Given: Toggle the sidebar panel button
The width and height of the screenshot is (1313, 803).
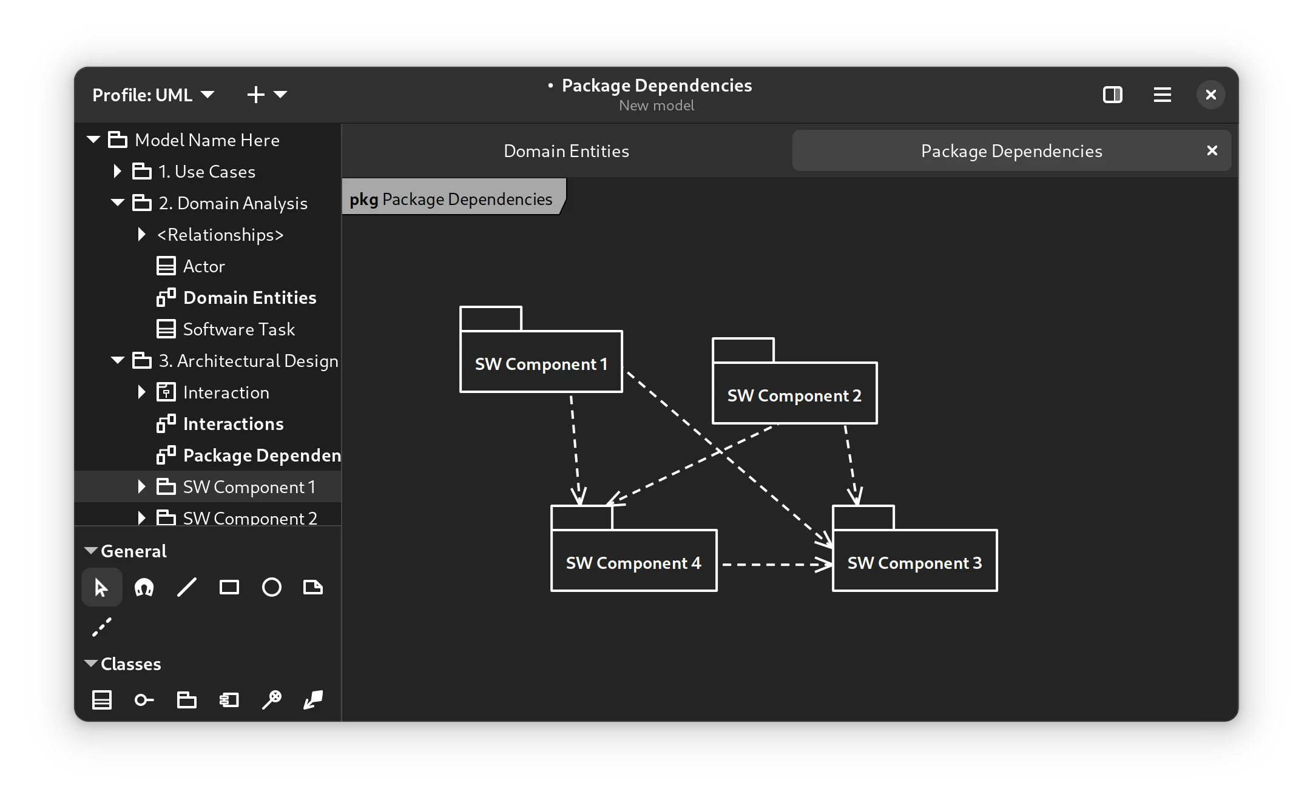Looking at the screenshot, I should pos(1112,95).
